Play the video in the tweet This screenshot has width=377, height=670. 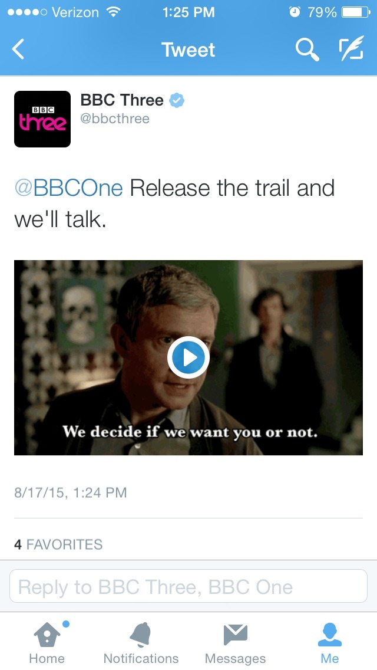coord(188,357)
